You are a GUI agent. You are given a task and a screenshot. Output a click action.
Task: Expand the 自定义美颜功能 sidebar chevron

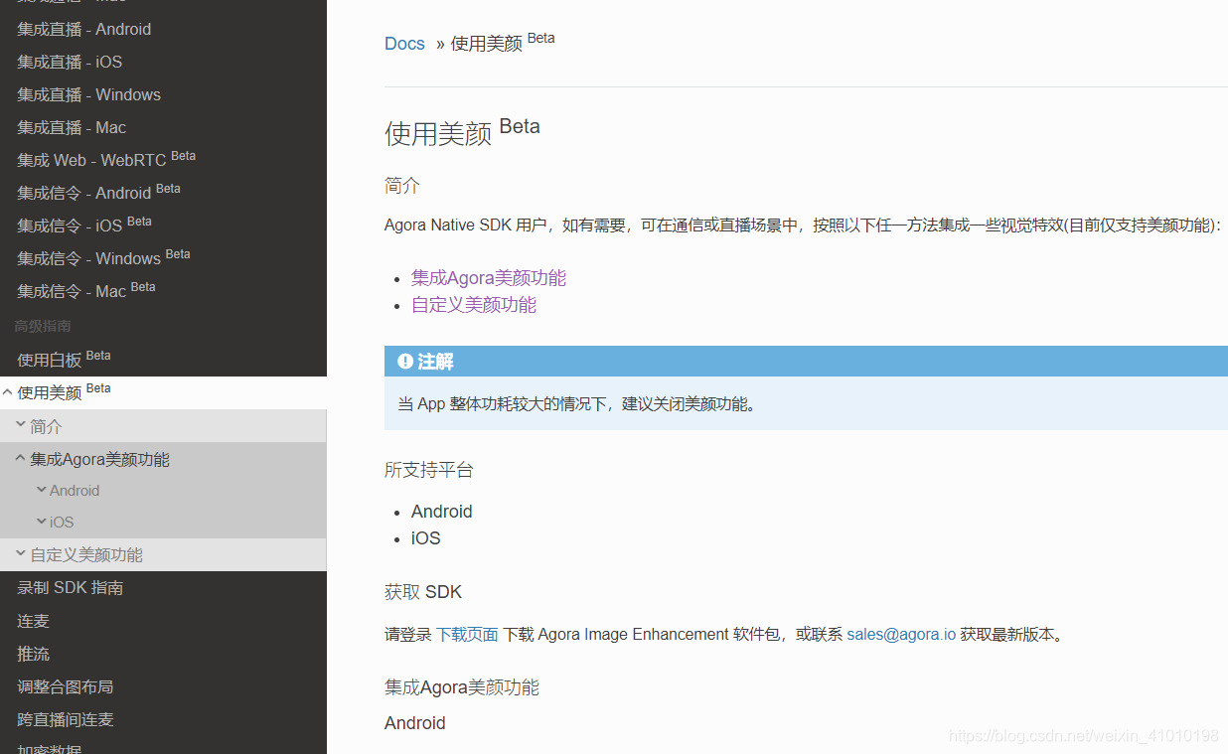coord(21,553)
